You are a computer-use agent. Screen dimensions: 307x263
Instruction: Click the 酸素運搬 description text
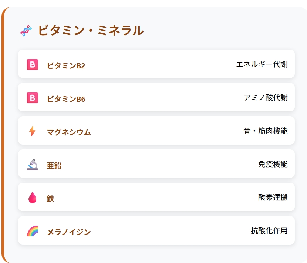click(273, 198)
